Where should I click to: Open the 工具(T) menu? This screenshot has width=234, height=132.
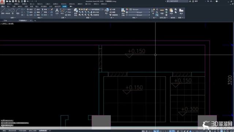point(48,4)
